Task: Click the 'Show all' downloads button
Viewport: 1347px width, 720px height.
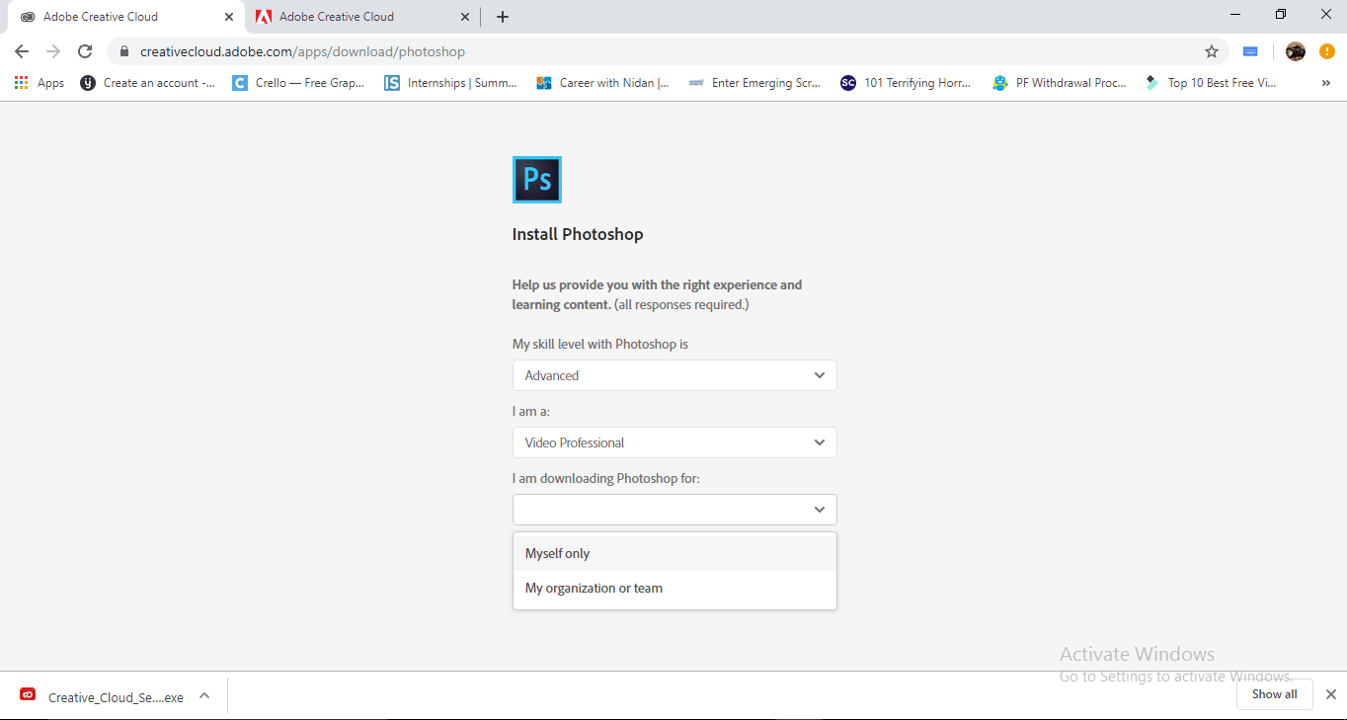Action: point(1274,694)
